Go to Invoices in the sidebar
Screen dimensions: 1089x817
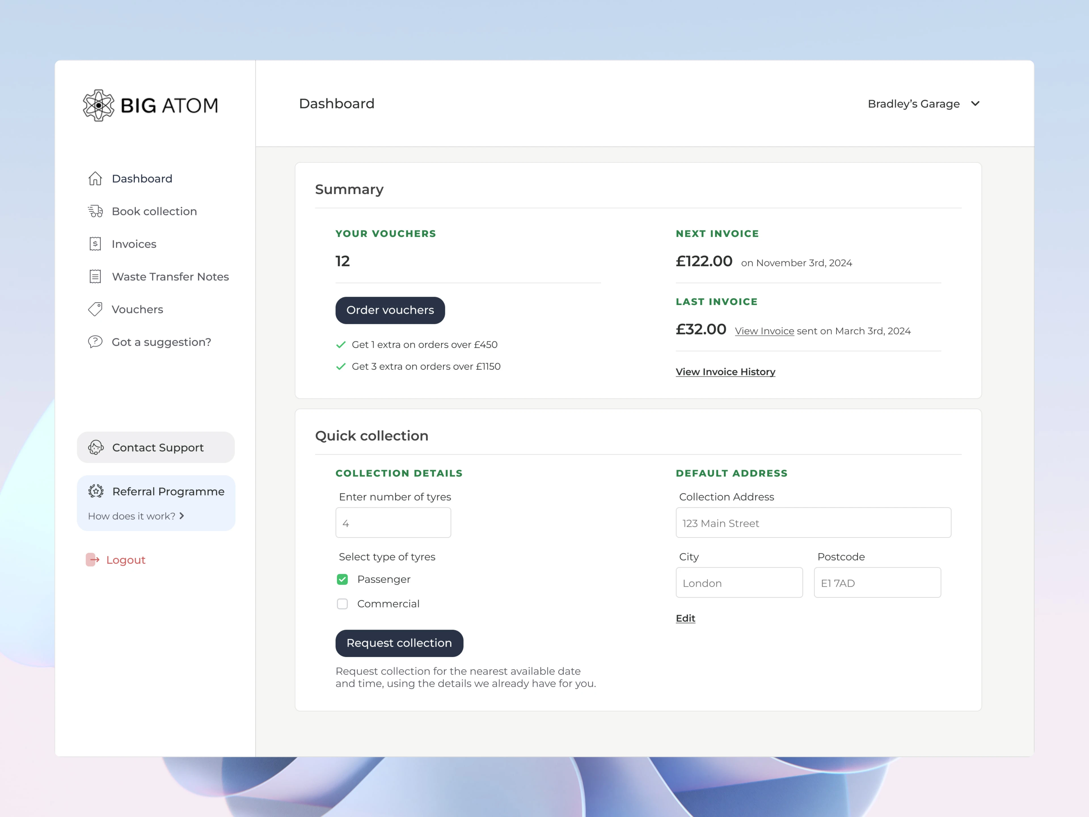pos(134,244)
